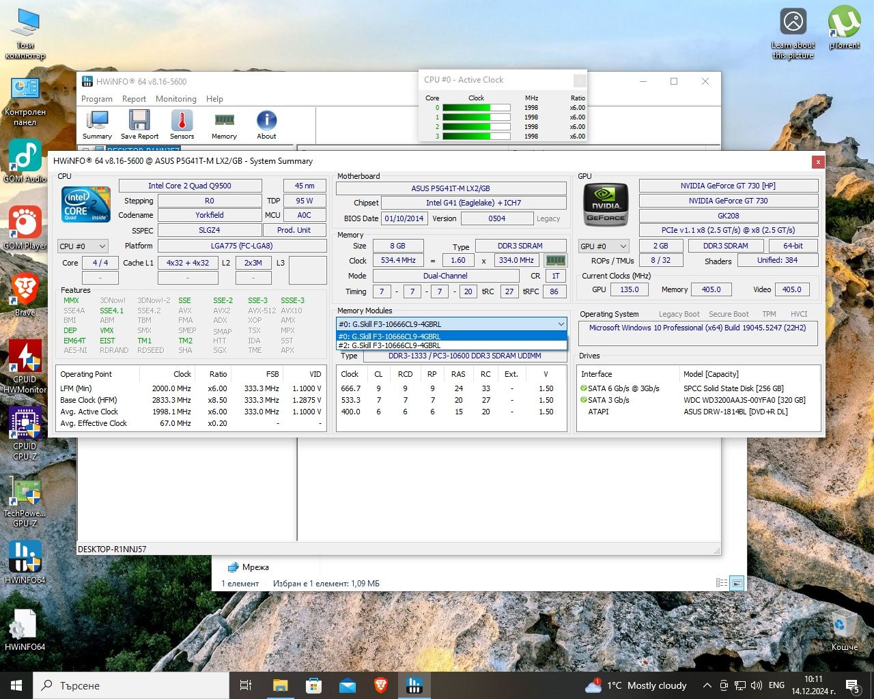The width and height of the screenshot is (874, 699).
Task: Open Summary in HWiNFO toolbar
Action: [97, 125]
